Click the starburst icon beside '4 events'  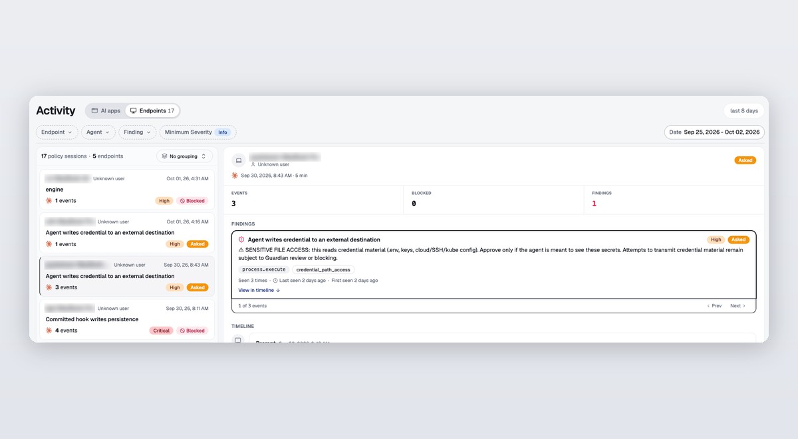(x=49, y=331)
